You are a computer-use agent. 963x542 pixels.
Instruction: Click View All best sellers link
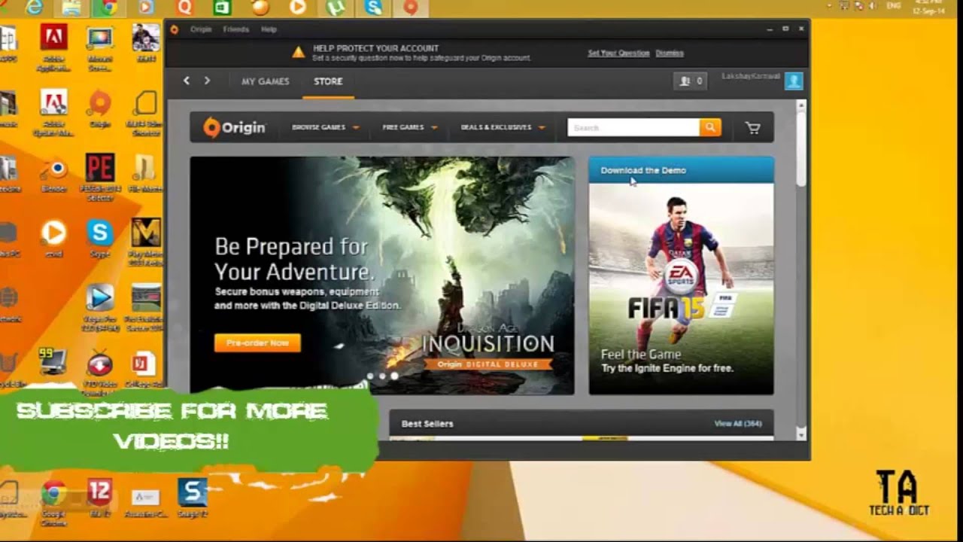(737, 424)
